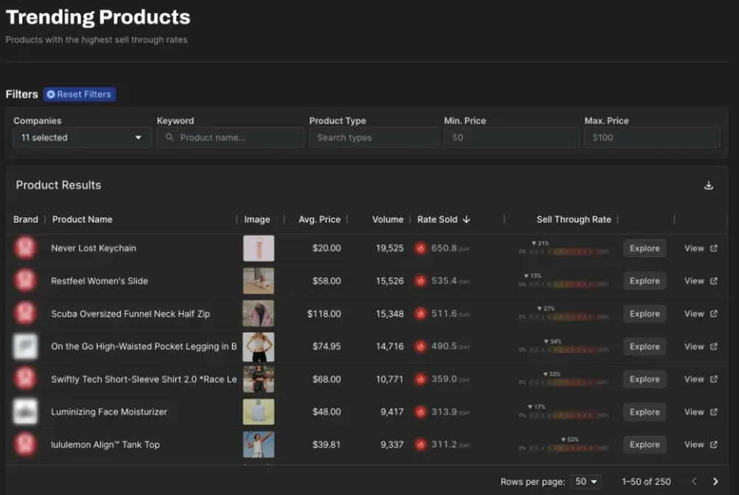Open the View link for lululemon Align Tank
739x495 pixels.
pyautogui.click(x=701, y=445)
